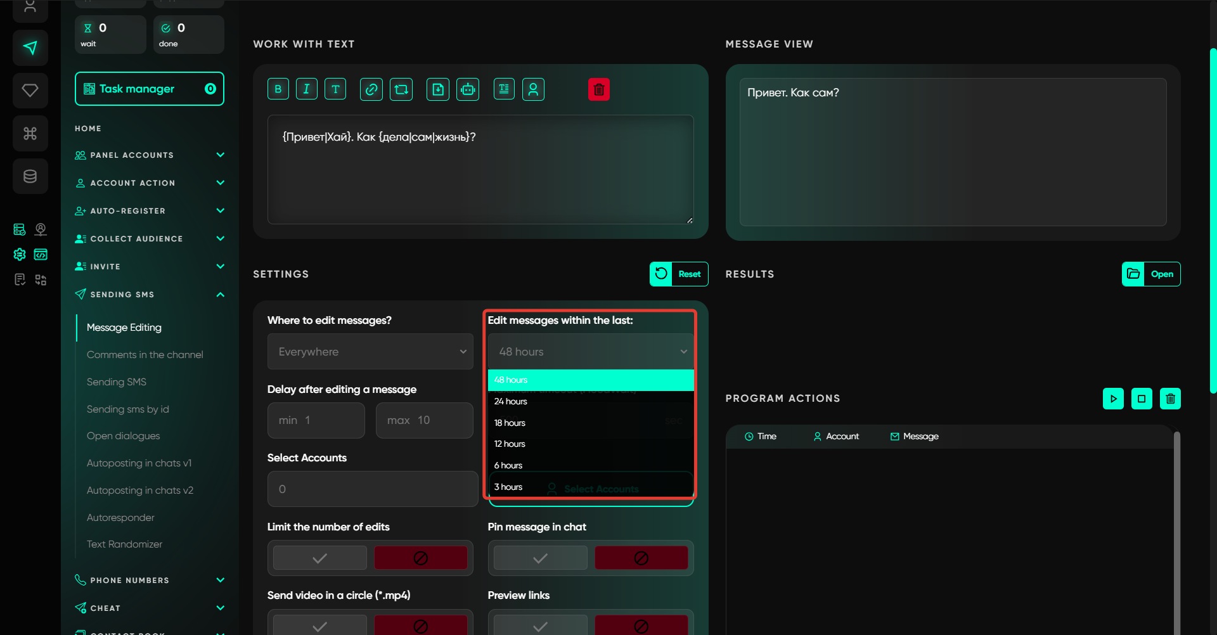The image size is (1217, 635).
Task: Clear program actions with trash icon
Action: (1170, 399)
